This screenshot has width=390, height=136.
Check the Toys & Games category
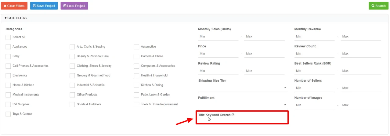(8, 114)
